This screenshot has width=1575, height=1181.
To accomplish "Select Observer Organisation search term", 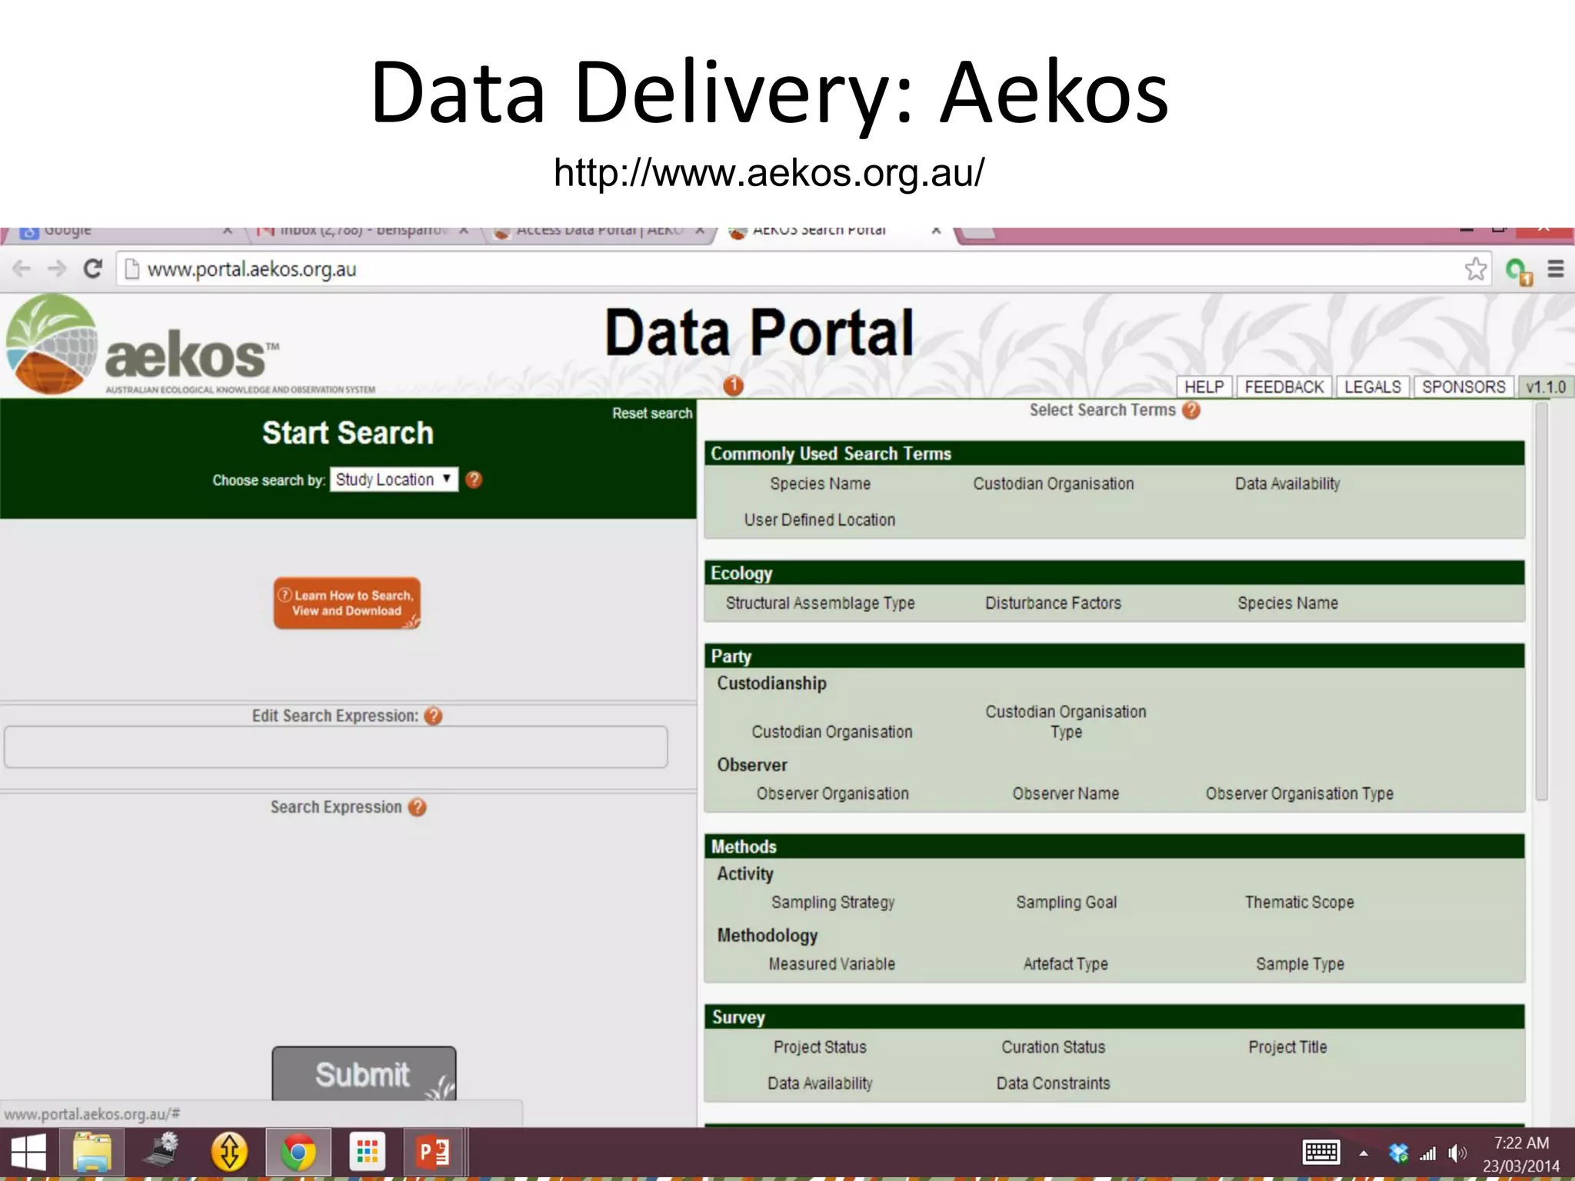I will 833,793.
